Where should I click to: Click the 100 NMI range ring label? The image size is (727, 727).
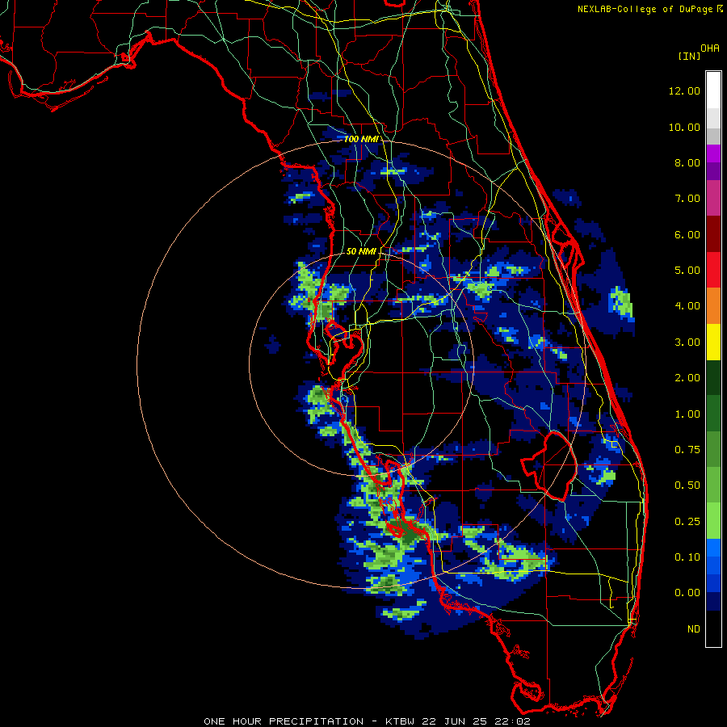pos(361,139)
